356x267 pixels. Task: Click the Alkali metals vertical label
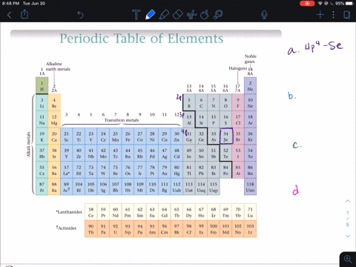(x=28, y=145)
